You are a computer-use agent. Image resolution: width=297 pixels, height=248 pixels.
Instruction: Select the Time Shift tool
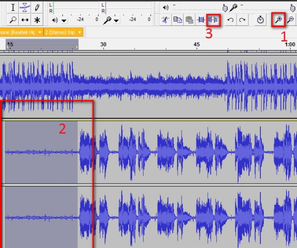[25, 20]
